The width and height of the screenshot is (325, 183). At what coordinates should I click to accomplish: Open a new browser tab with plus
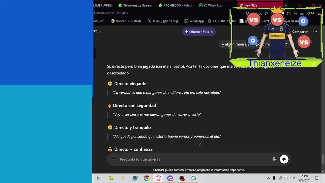[286, 5]
